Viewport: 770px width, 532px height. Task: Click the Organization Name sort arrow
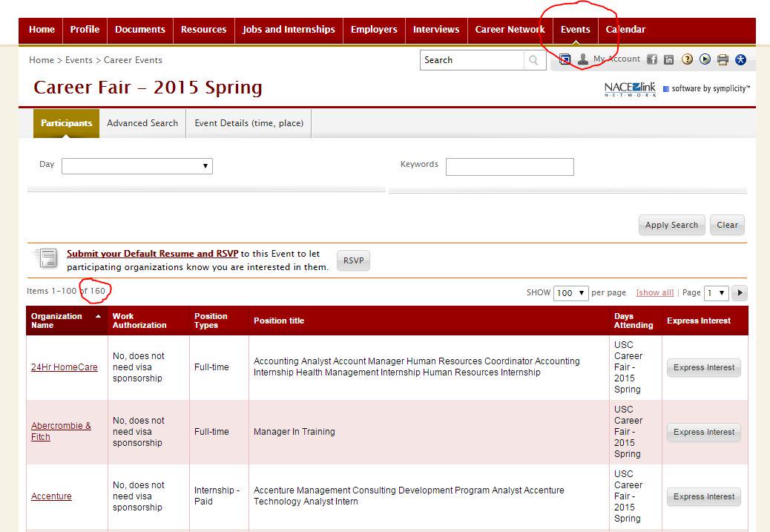click(98, 316)
